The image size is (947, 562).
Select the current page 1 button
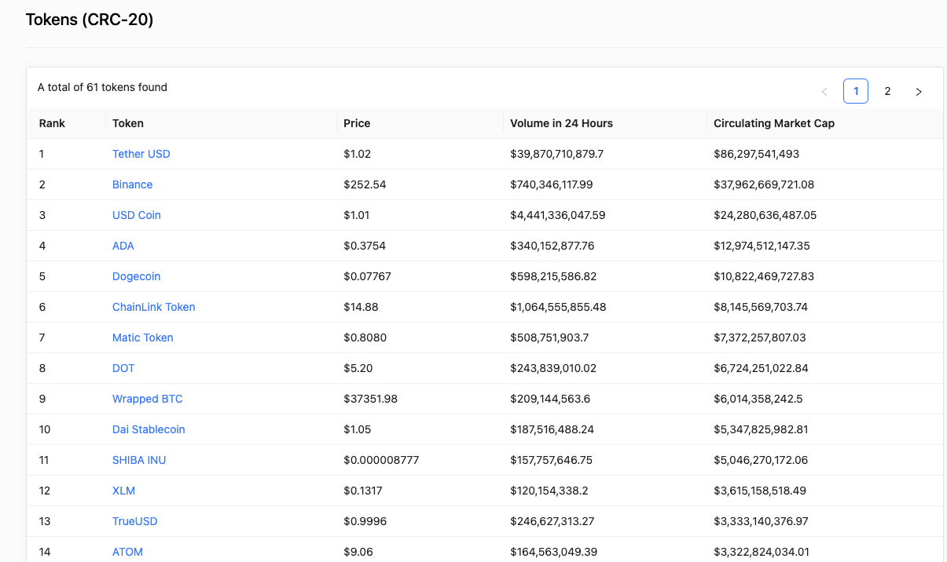856,91
